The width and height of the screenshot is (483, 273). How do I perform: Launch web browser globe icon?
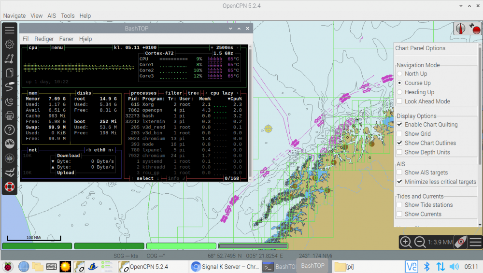point(23,267)
